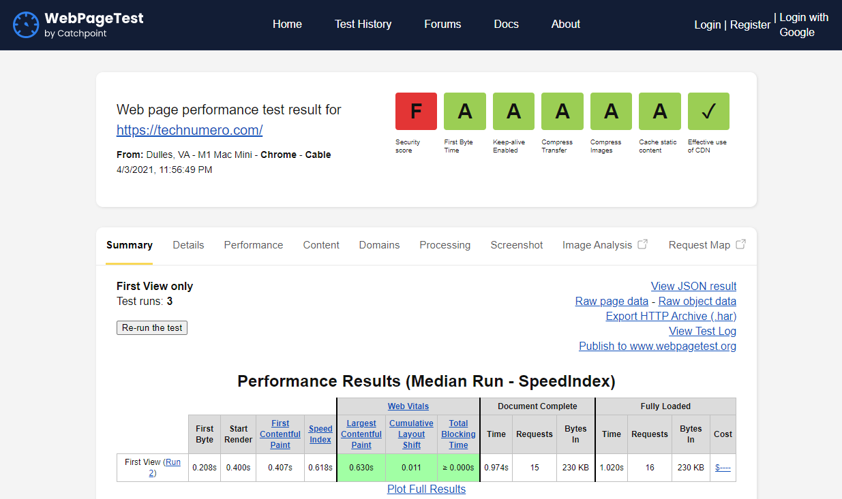This screenshot has height=499, width=842.
Task: Click the Keep-alive Enabled A grade
Action: click(513, 111)
